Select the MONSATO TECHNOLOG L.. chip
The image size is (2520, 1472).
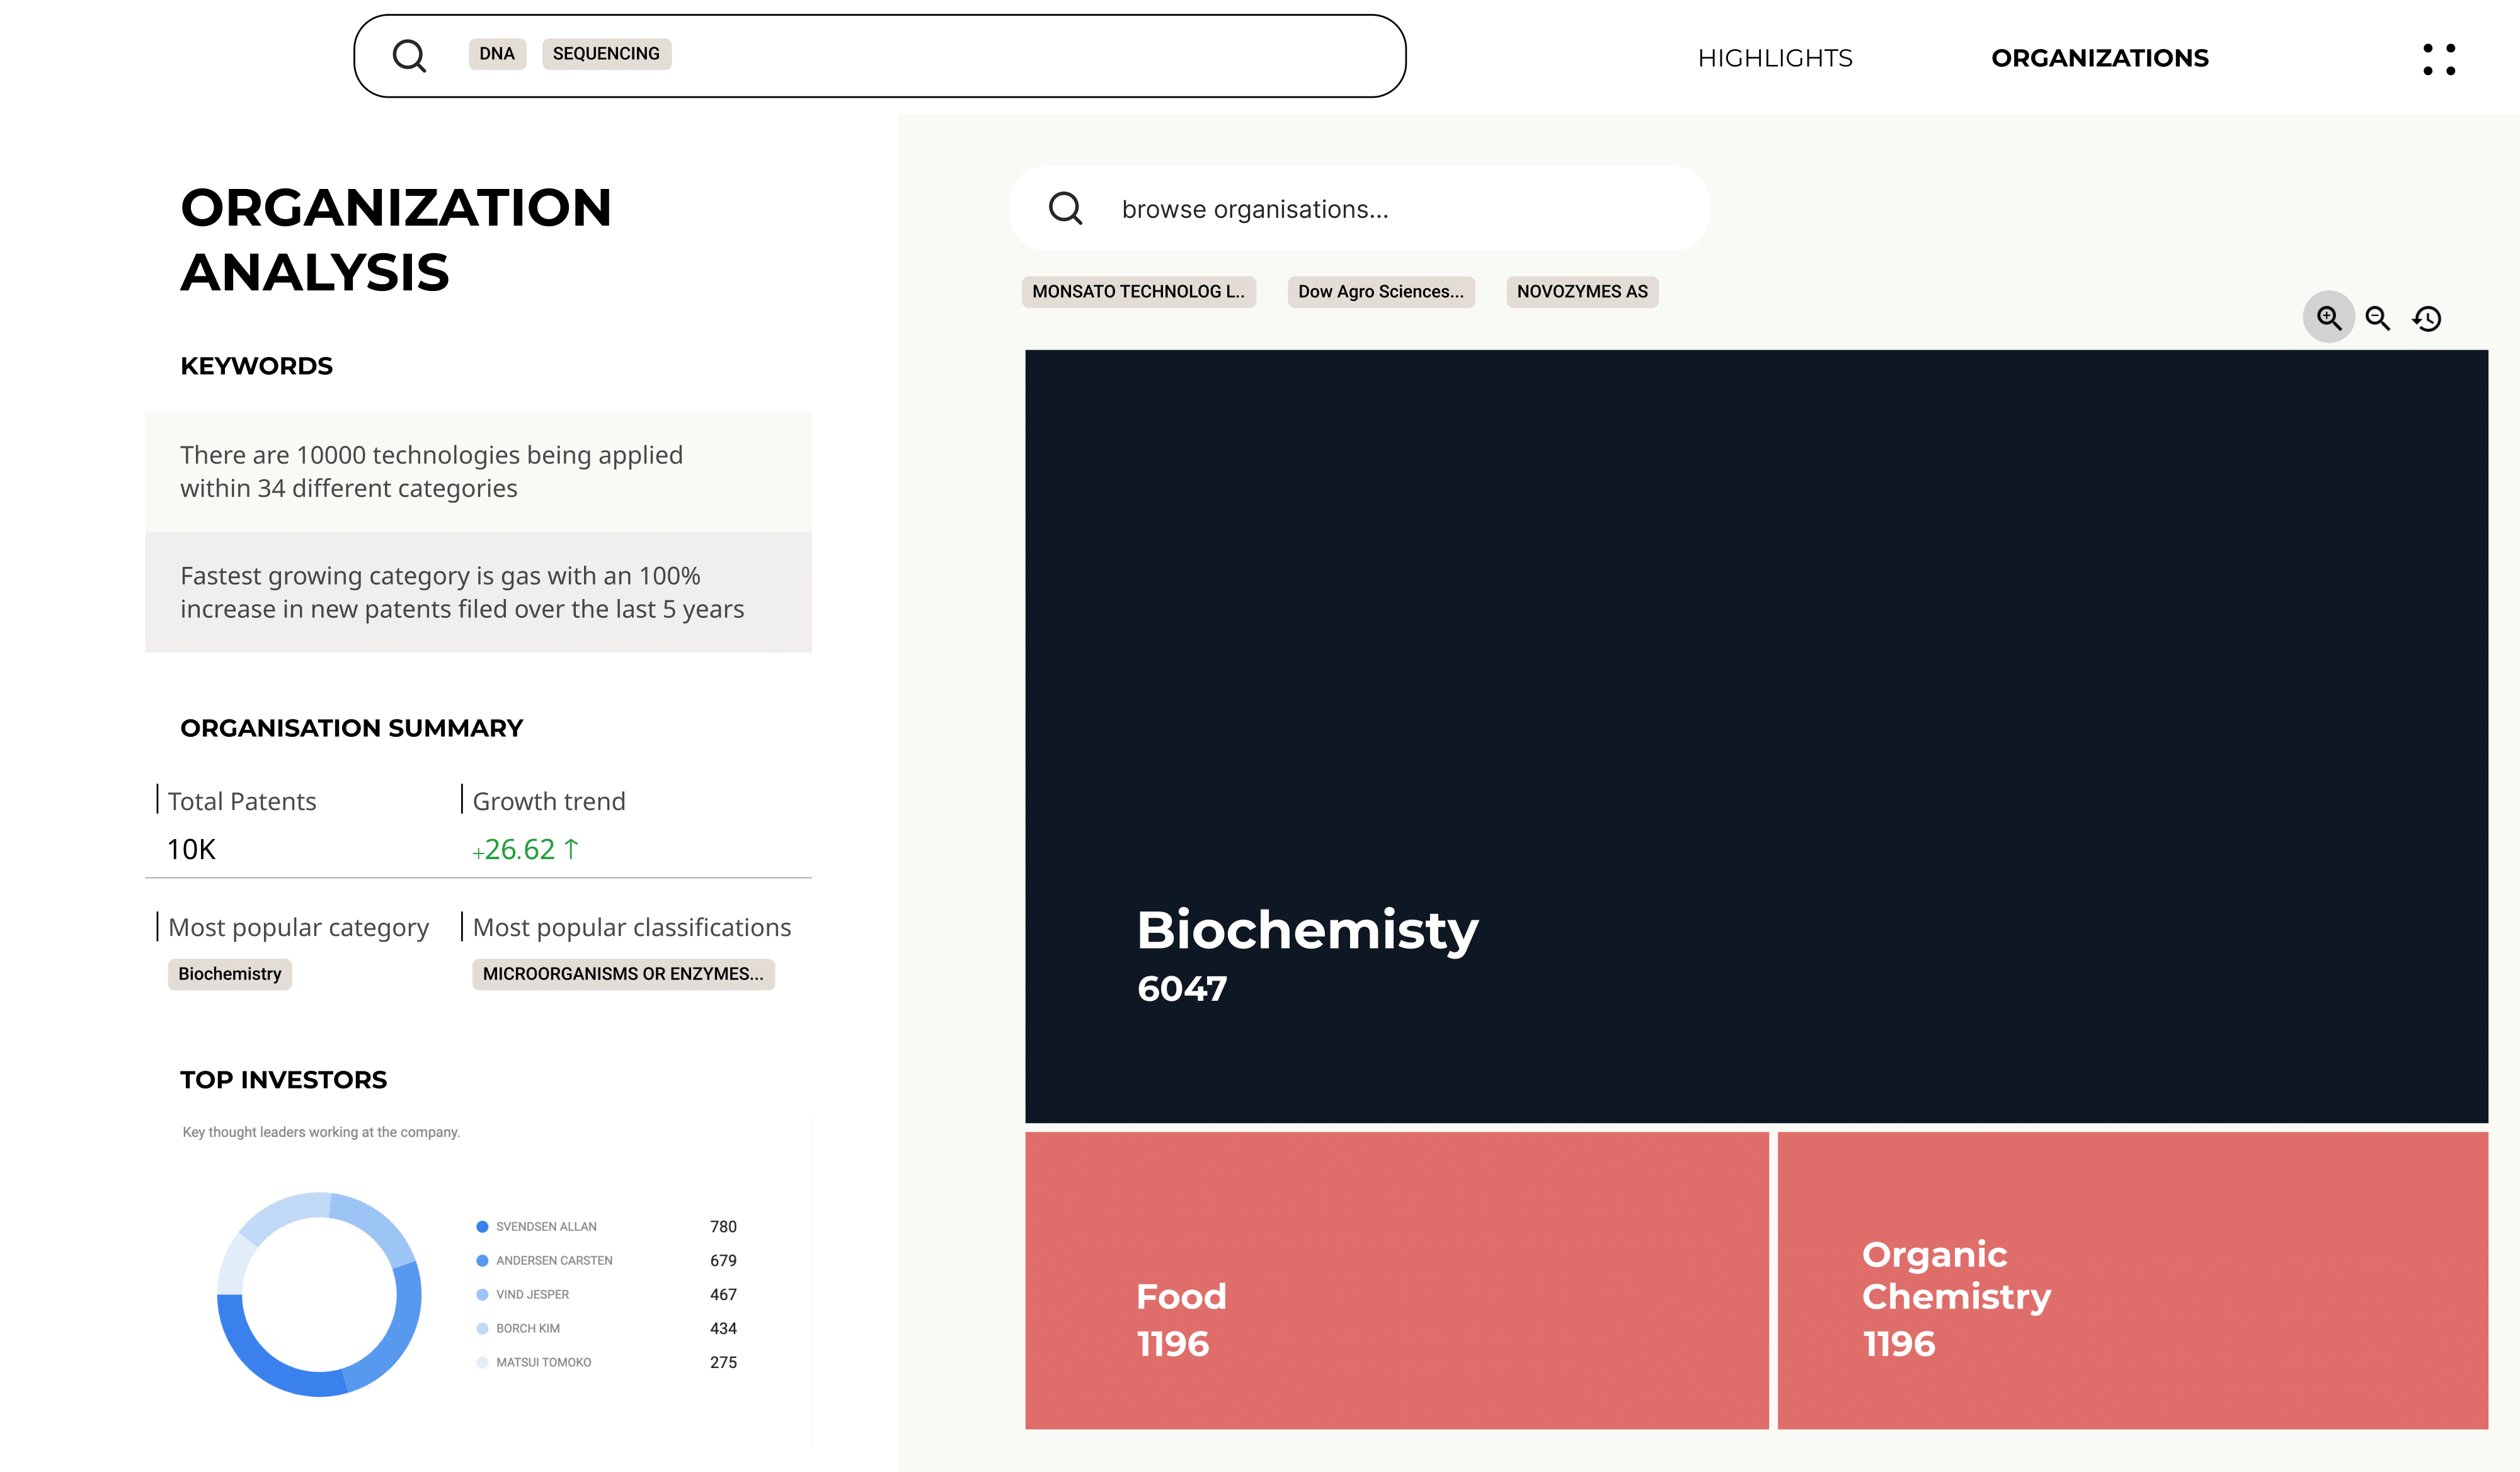1139,292
